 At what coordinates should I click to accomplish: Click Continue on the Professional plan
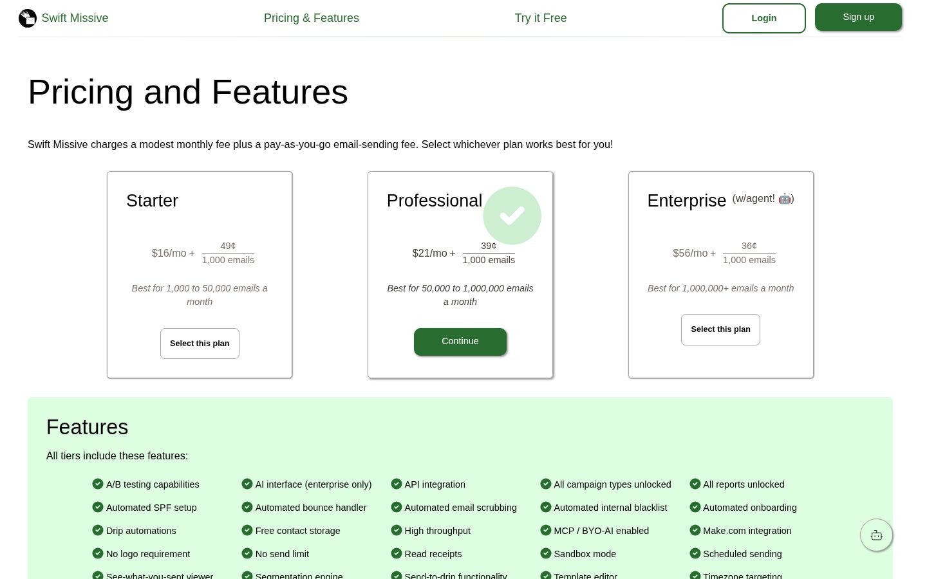point(460,342)
